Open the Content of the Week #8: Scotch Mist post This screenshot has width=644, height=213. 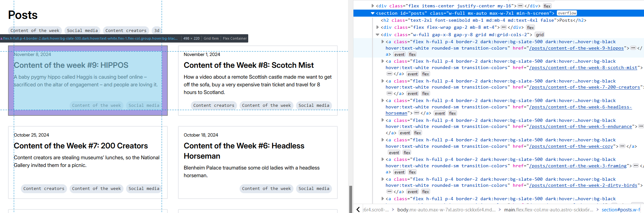(x=249, y=65)
